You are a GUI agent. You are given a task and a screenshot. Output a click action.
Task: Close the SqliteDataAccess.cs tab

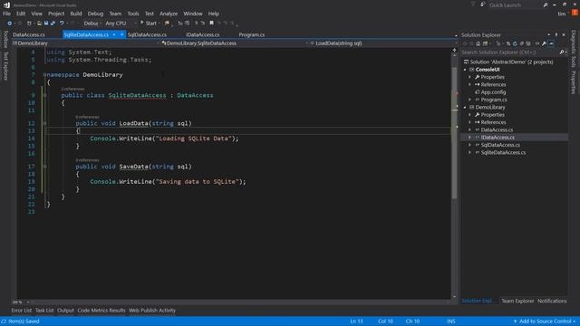point(121,34)
